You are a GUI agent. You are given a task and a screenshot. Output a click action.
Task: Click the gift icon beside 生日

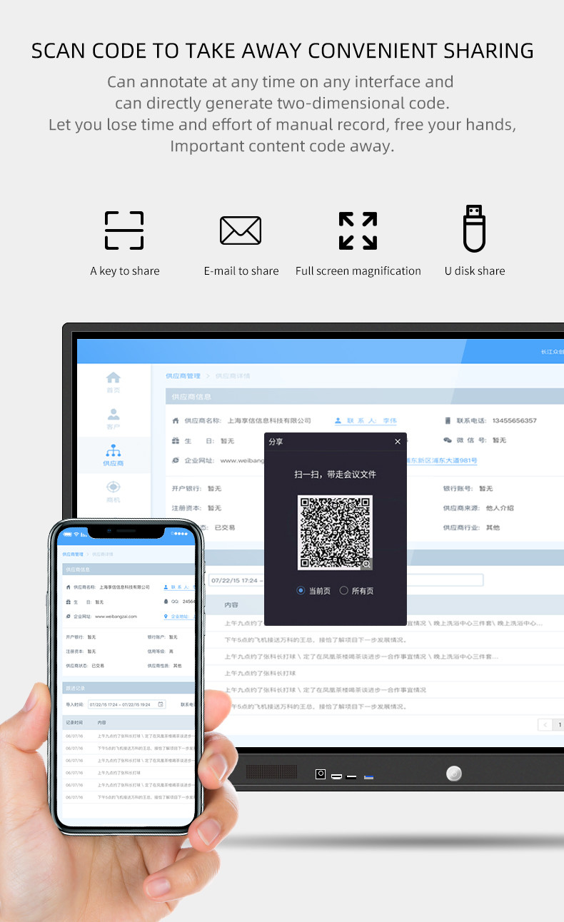click(x=176, y=440)
